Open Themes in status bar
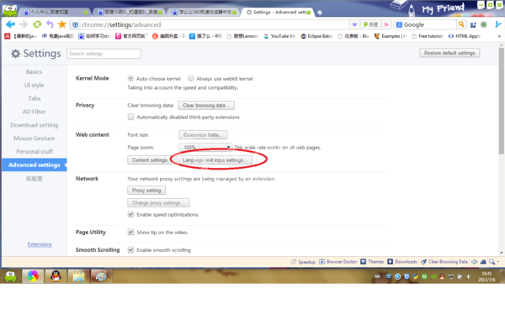Image resolution: width=505 pixels, height=319 pixels. click(x=372, y=262)
